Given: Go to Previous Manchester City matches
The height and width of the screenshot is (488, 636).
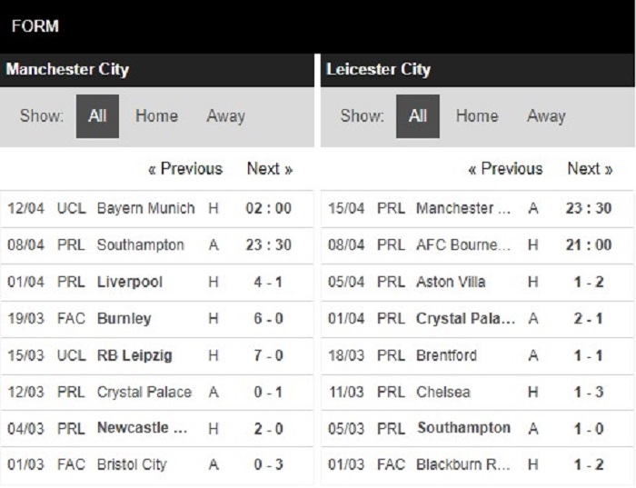Looking at the screenshot, I should click(x=185, y=169).
